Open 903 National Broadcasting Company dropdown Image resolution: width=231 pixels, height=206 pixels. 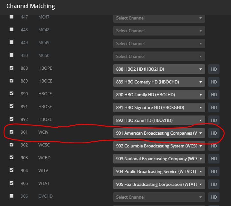pos(159,159)
